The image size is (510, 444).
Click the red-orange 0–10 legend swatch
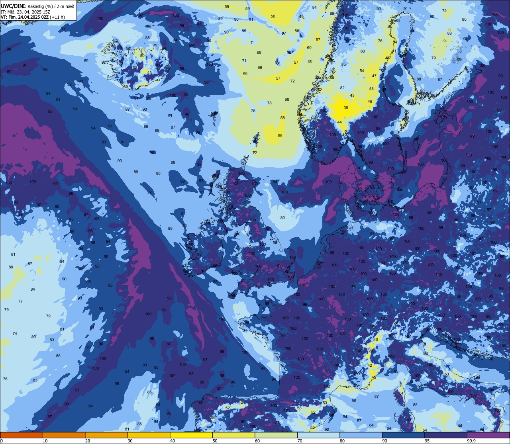pyautogui.click(x=22, y=435)
